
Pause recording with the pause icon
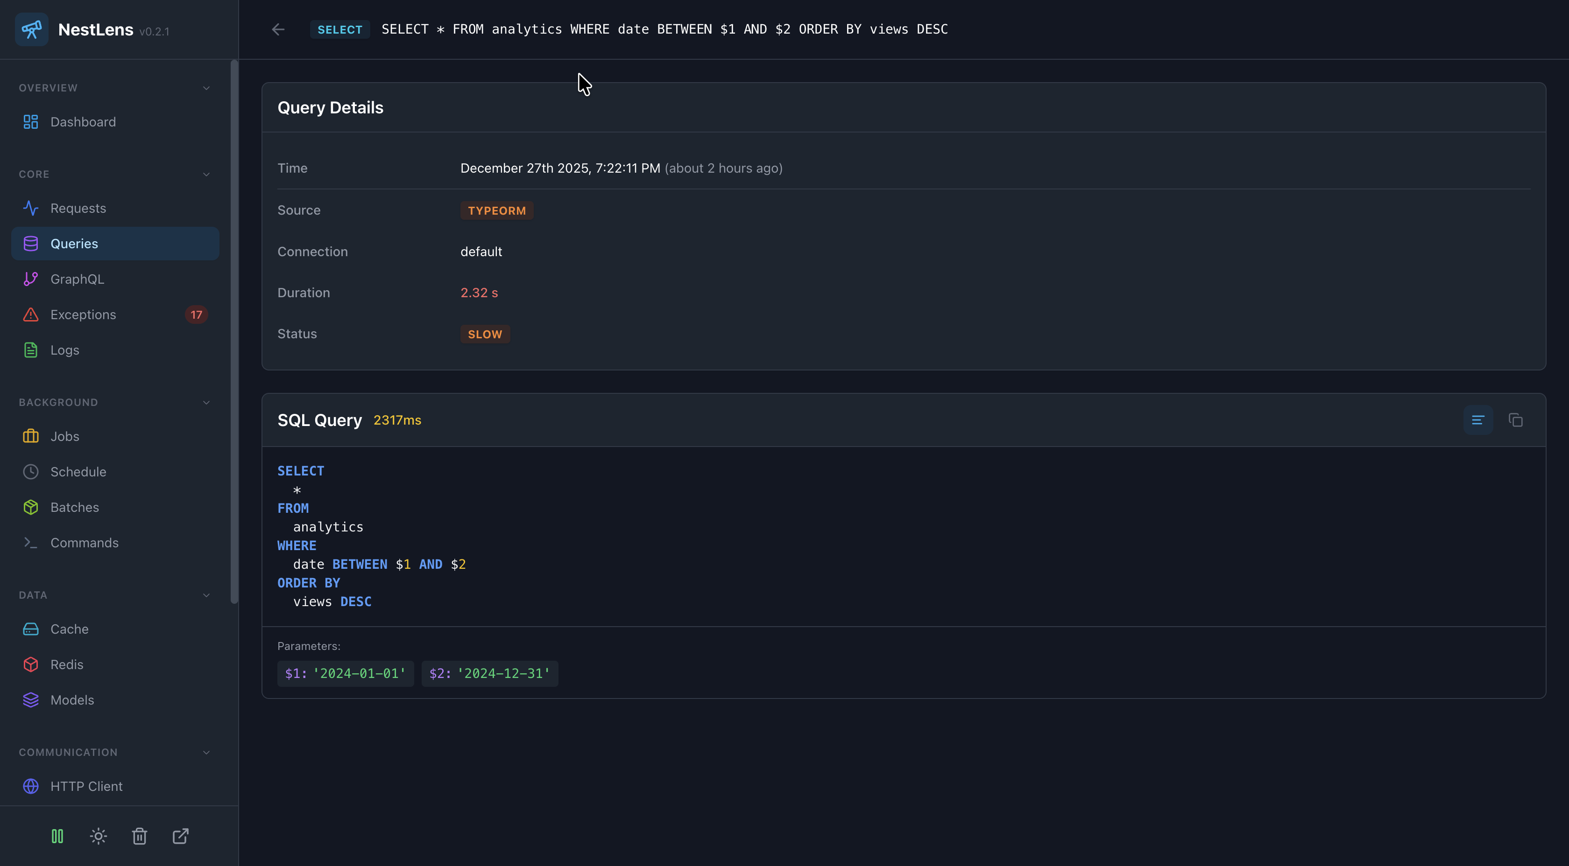click(57, 836)
